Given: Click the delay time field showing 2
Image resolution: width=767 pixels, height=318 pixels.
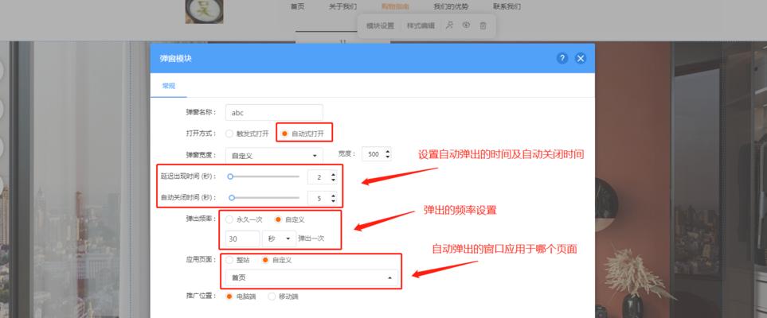Looking at the screenshot, I should 319,176.
